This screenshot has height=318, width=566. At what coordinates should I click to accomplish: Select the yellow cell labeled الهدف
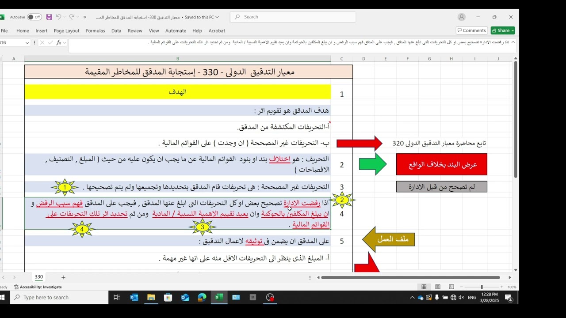pos(178,92)
